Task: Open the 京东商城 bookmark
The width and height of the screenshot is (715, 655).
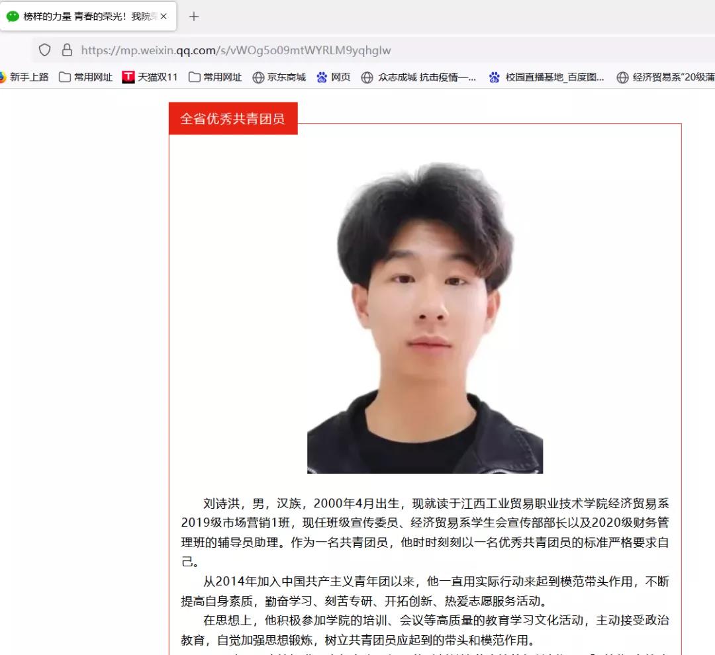Action: [x=279, y=77]
